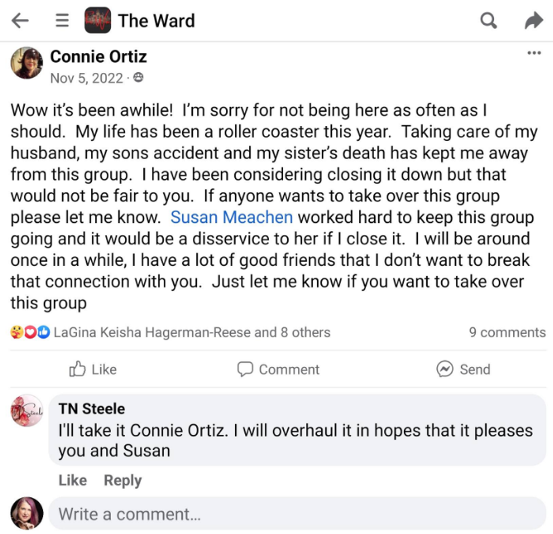This screenshot has height=534, width=553.
Task: Open TN Steele's profile avatar
Action: 27,410
